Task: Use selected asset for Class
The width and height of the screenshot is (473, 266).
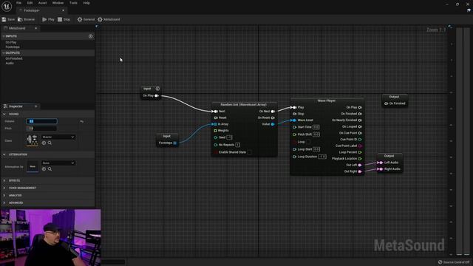Action: [44, 143]
